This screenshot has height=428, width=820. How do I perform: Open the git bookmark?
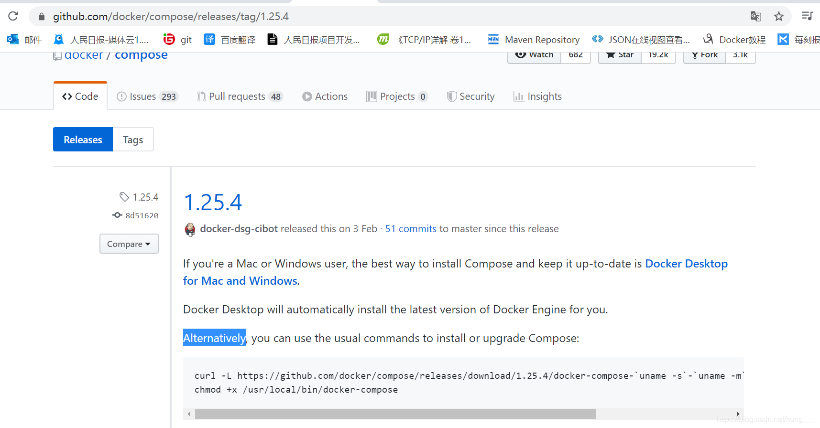(177, 40)
